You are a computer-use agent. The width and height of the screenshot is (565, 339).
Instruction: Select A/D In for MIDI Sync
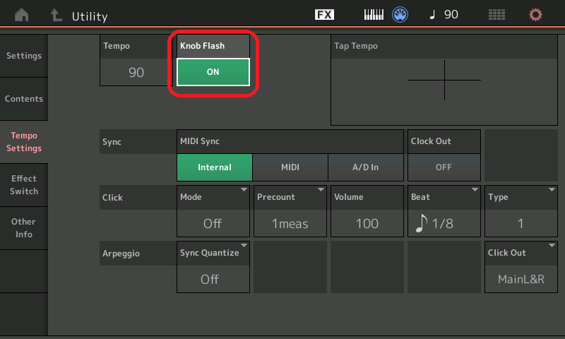point(365,167)
